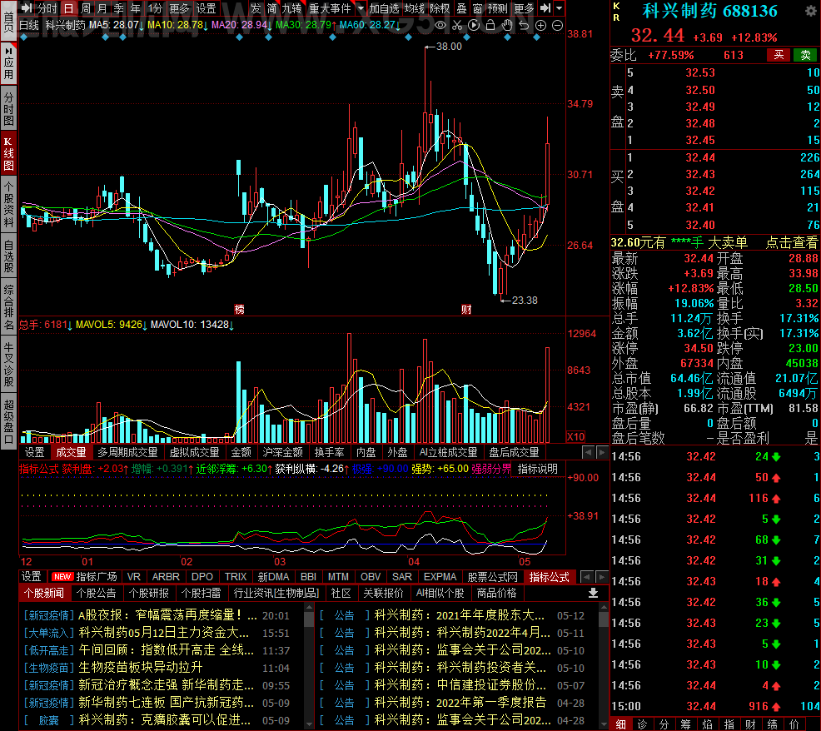
Task: Expand dropdown next to 重大事件
Action: (x=361, y=7)
